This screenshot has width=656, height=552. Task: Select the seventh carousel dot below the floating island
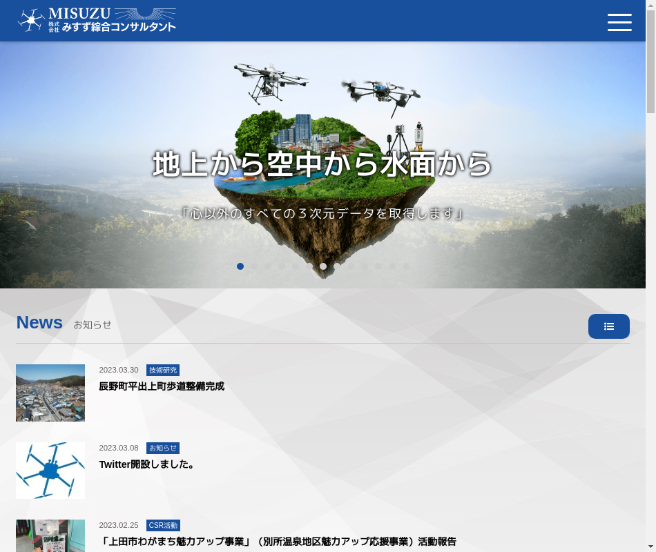323,266
